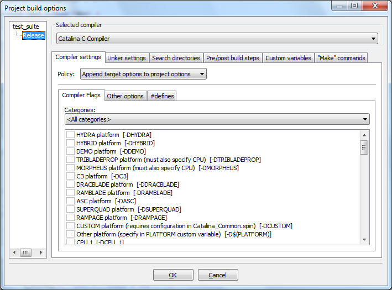Open the Policy dropdown
392x290 pixels.
pos(143,74)
